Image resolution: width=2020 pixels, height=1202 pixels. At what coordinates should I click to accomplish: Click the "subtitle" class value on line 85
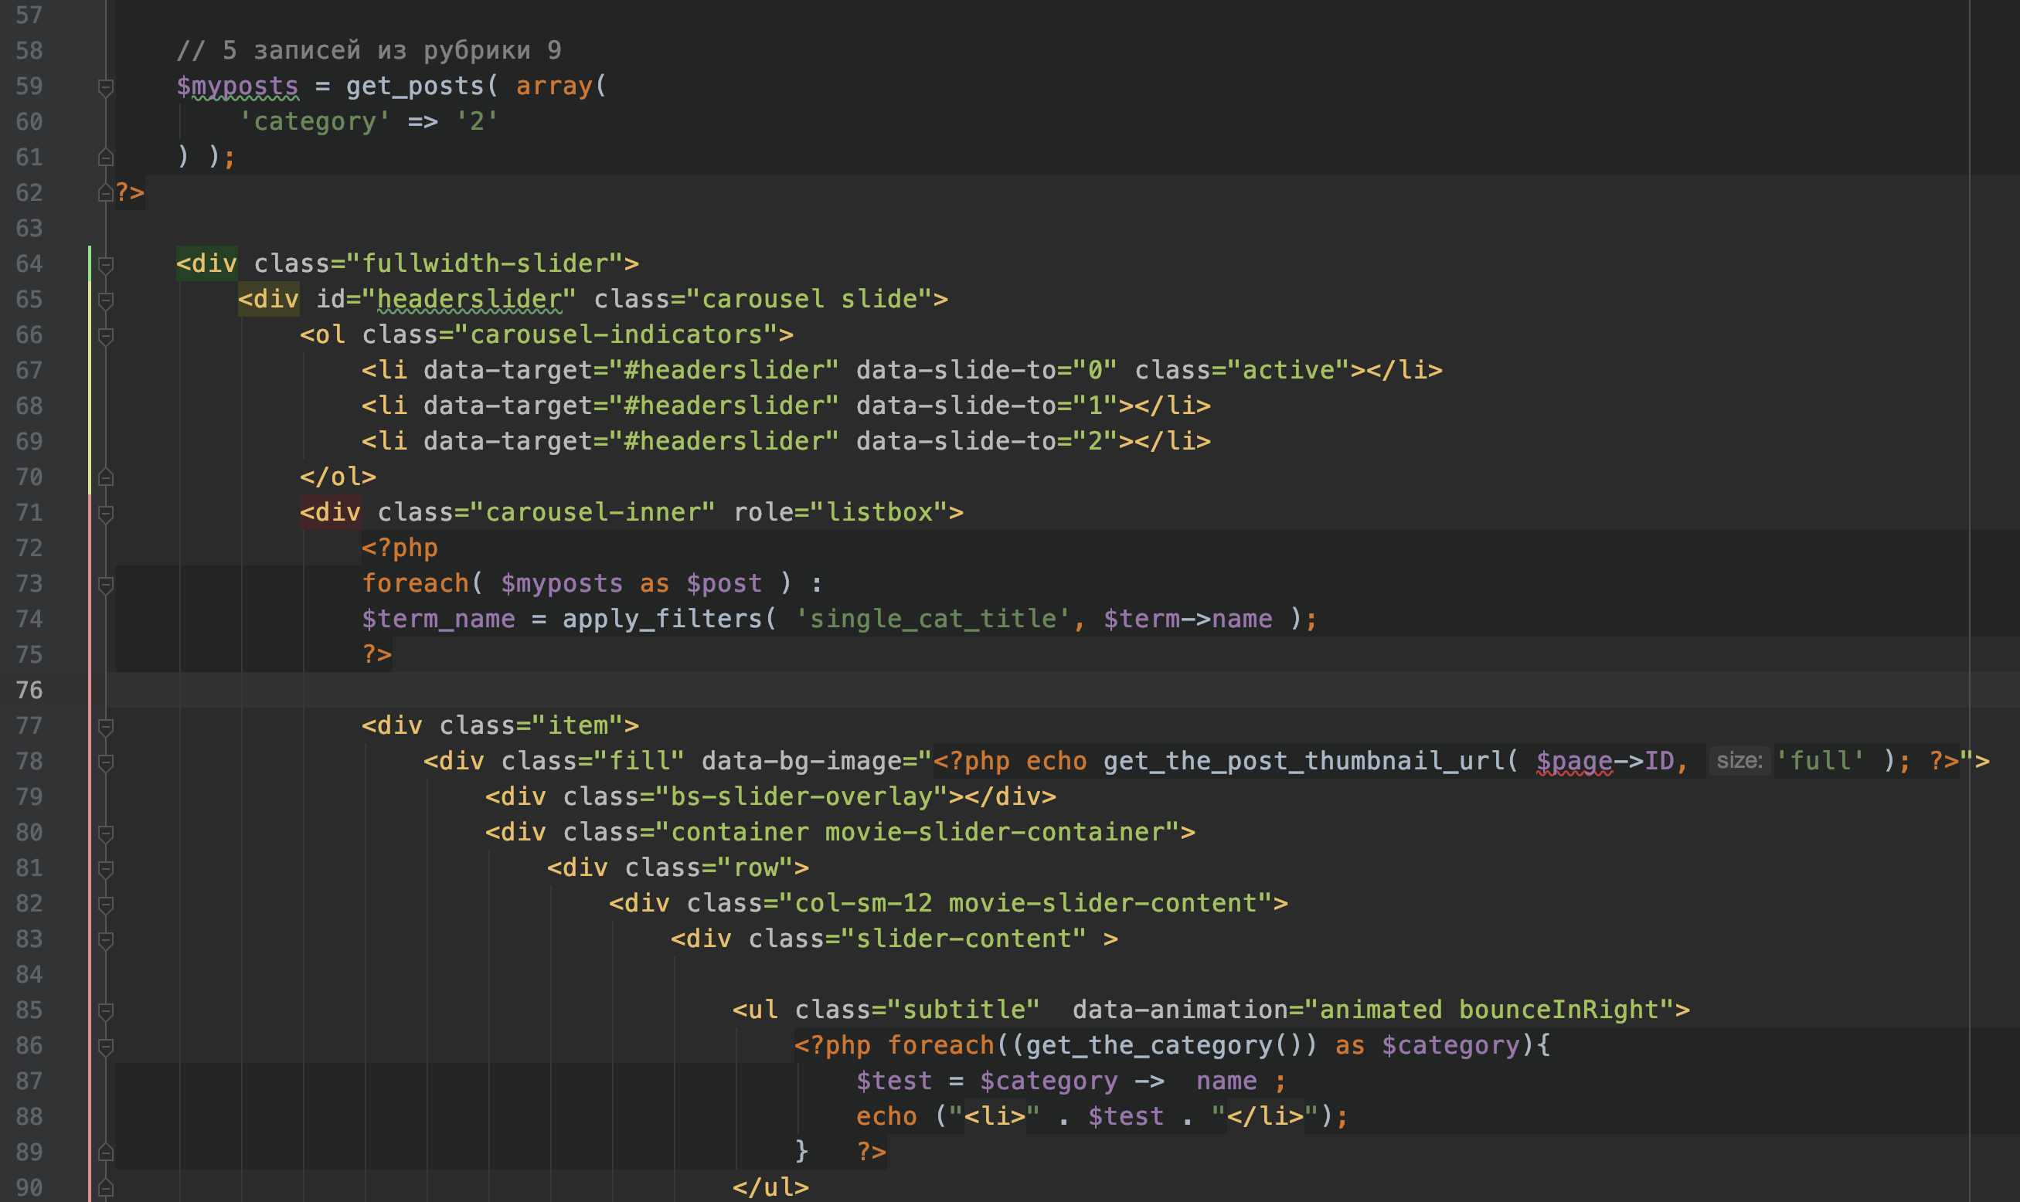[964, 1009]
